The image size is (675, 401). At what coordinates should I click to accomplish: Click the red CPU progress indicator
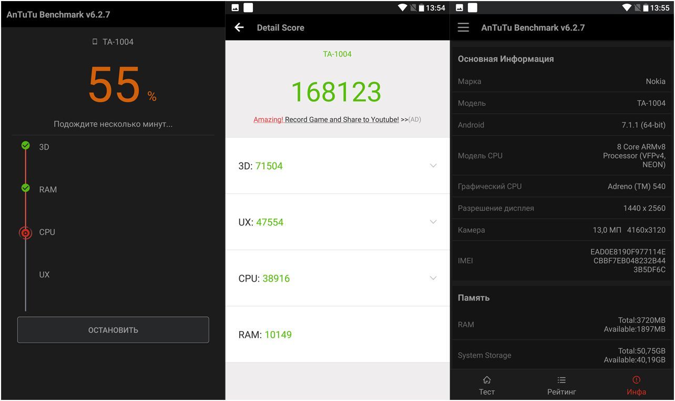25,232
